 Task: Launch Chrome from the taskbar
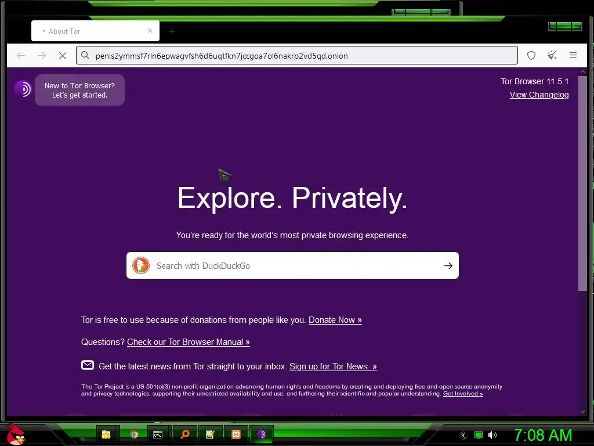(x=134, y=434)
